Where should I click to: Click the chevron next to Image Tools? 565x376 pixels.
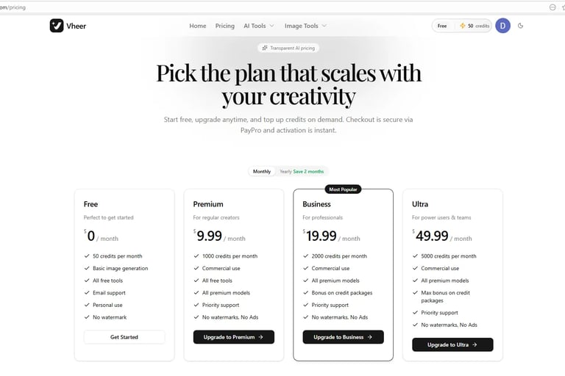click(324, 26)
